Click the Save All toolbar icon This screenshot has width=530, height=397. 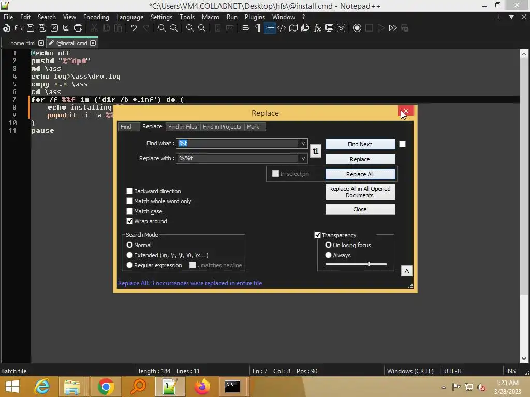point(42,28)
